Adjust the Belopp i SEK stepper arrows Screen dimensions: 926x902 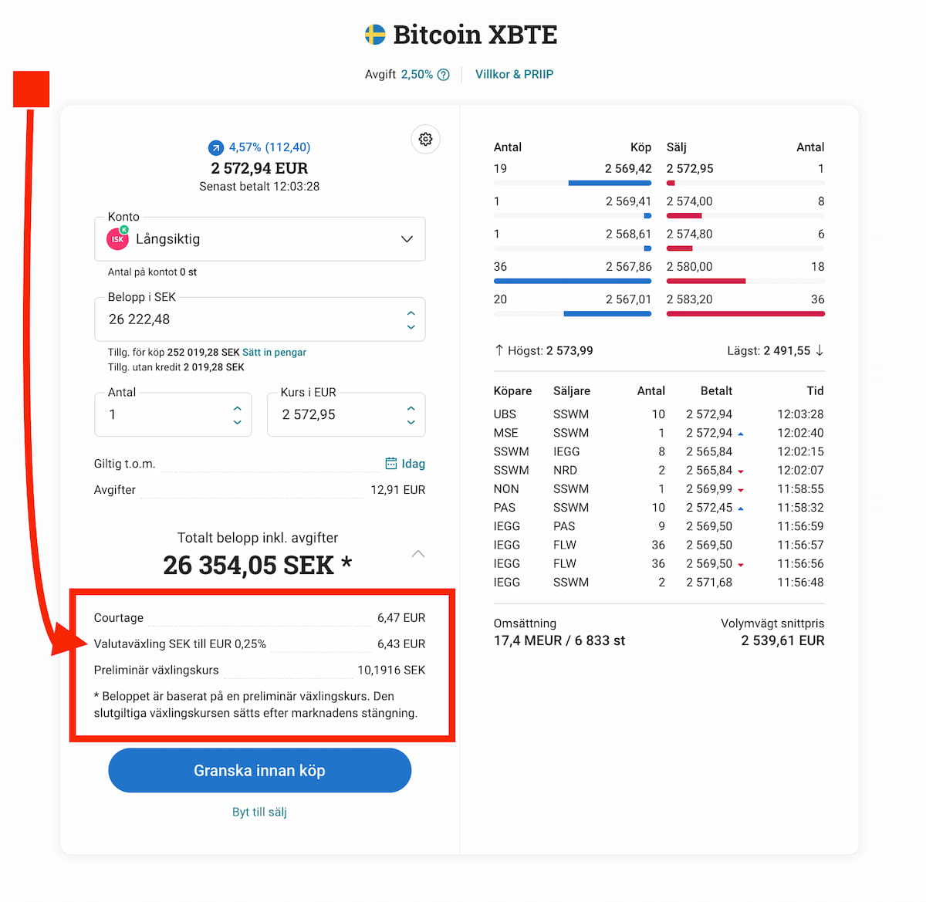tap(411, 319)
